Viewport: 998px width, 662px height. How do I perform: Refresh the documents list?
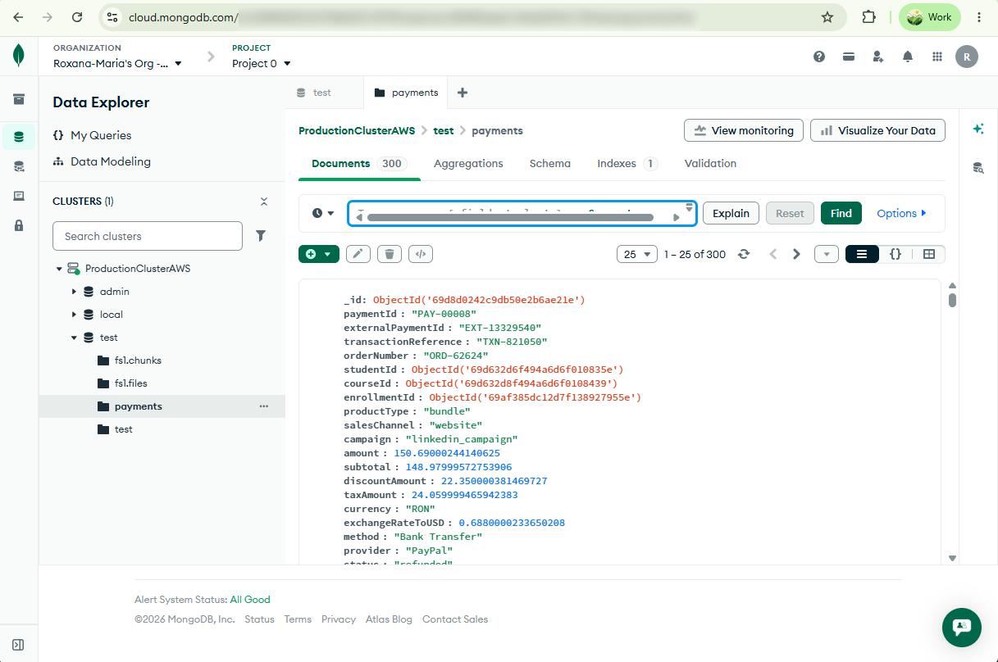click(744, 254)
